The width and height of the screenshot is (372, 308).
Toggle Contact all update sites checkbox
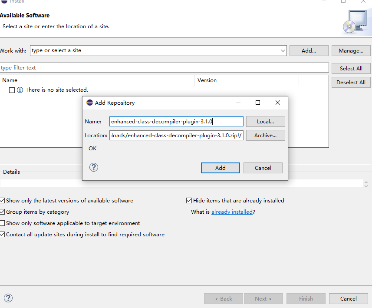(x=3, y=235)
